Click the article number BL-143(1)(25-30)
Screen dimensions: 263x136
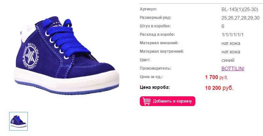[240, 9]
